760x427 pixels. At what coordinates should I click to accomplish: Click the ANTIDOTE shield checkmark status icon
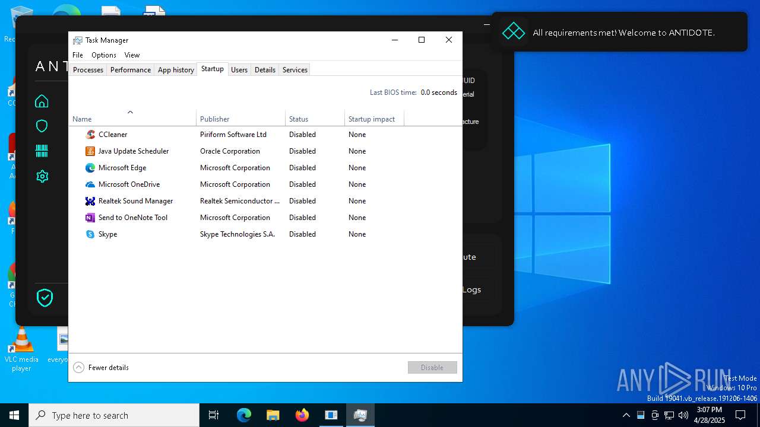(45, 298)
